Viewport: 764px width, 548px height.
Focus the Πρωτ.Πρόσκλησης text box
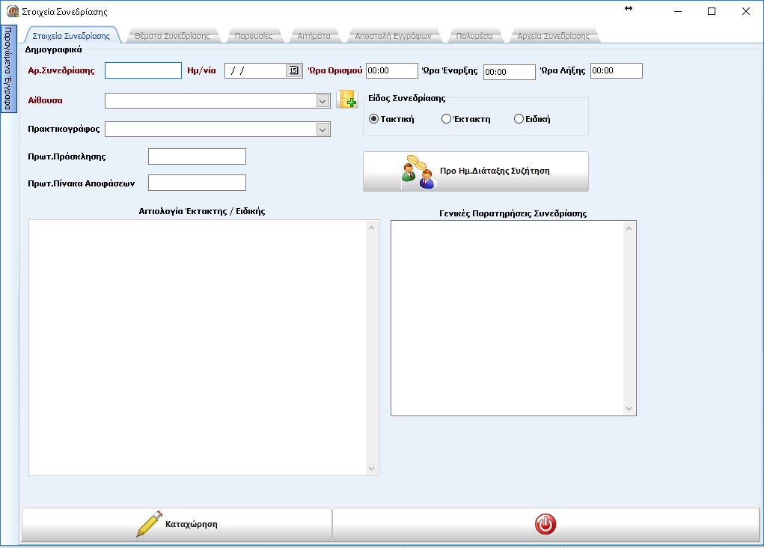pyautogui.click(x=197, y=156)
